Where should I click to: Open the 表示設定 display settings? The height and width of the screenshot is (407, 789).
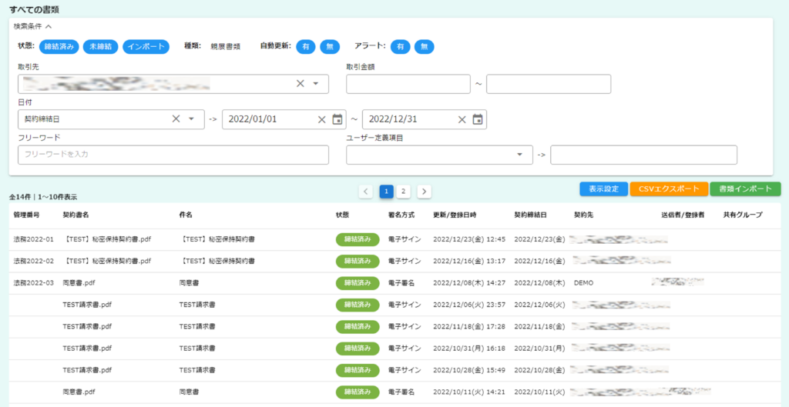pyautogui.click(x=603, y=188)
